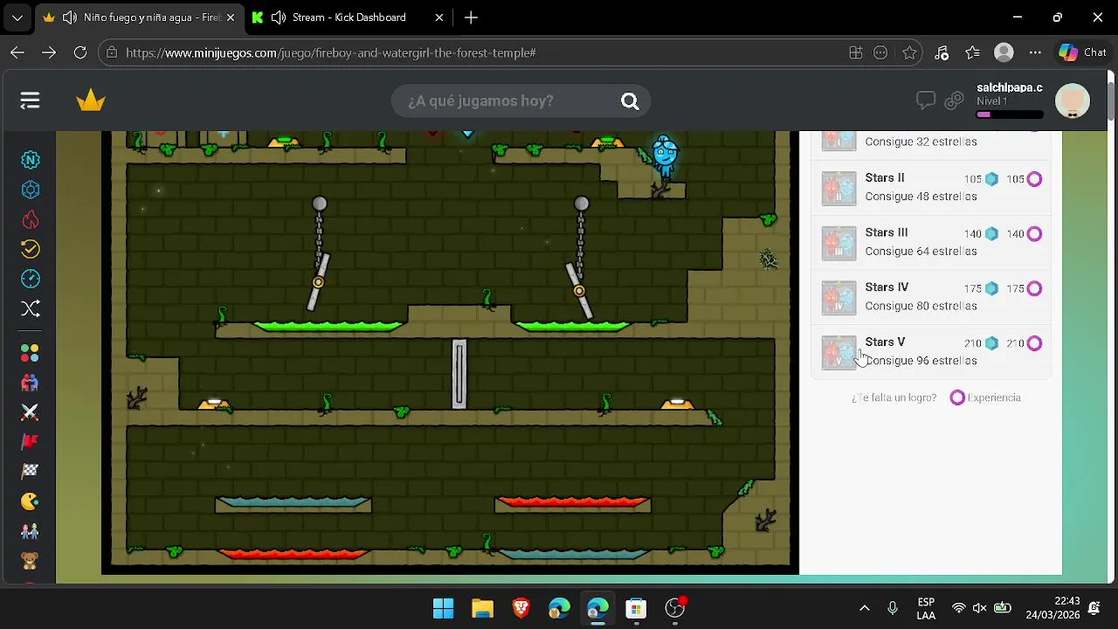
Task: Open Brave browser from taskbar
Action: (521, 608)
